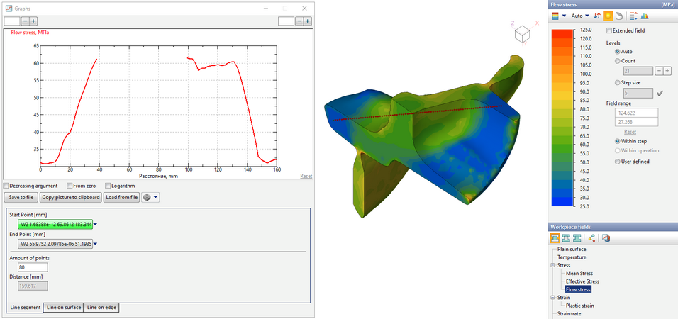Click the red 125.0 band on color scale
Screen dimensions: 678x319
click(x=561, y=32)
